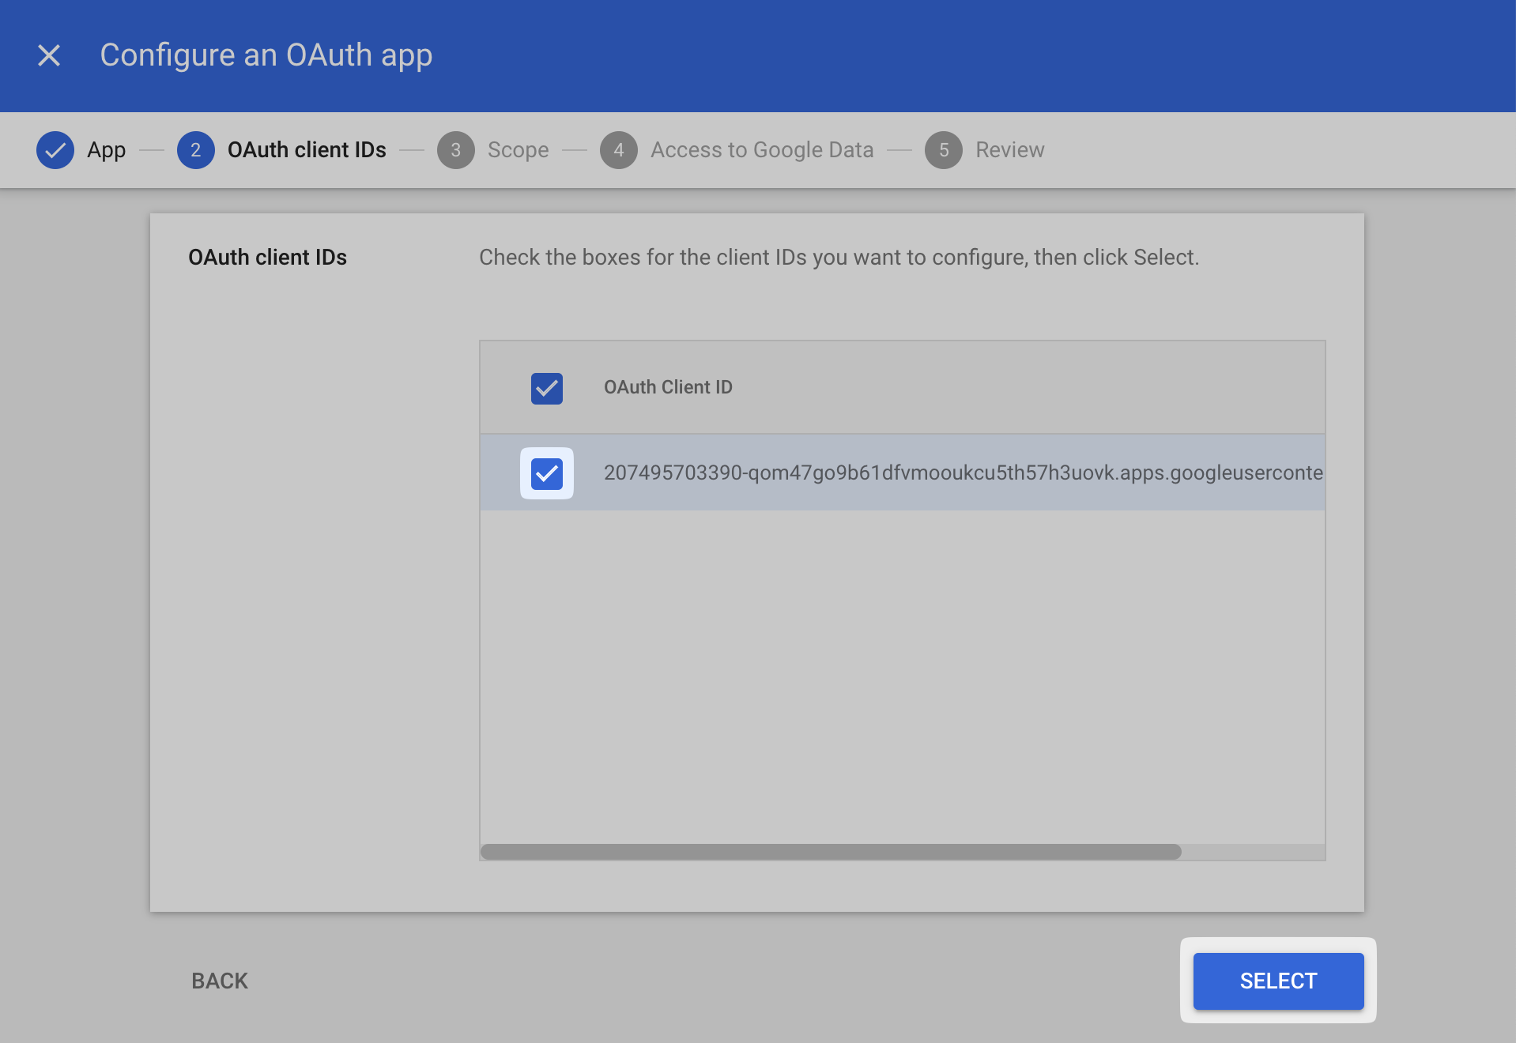The height and width of the screenshot is (1043, 1516).
Task: Open the Access to Google Data step
Action: pyautogui.click(x=761, y=150)
